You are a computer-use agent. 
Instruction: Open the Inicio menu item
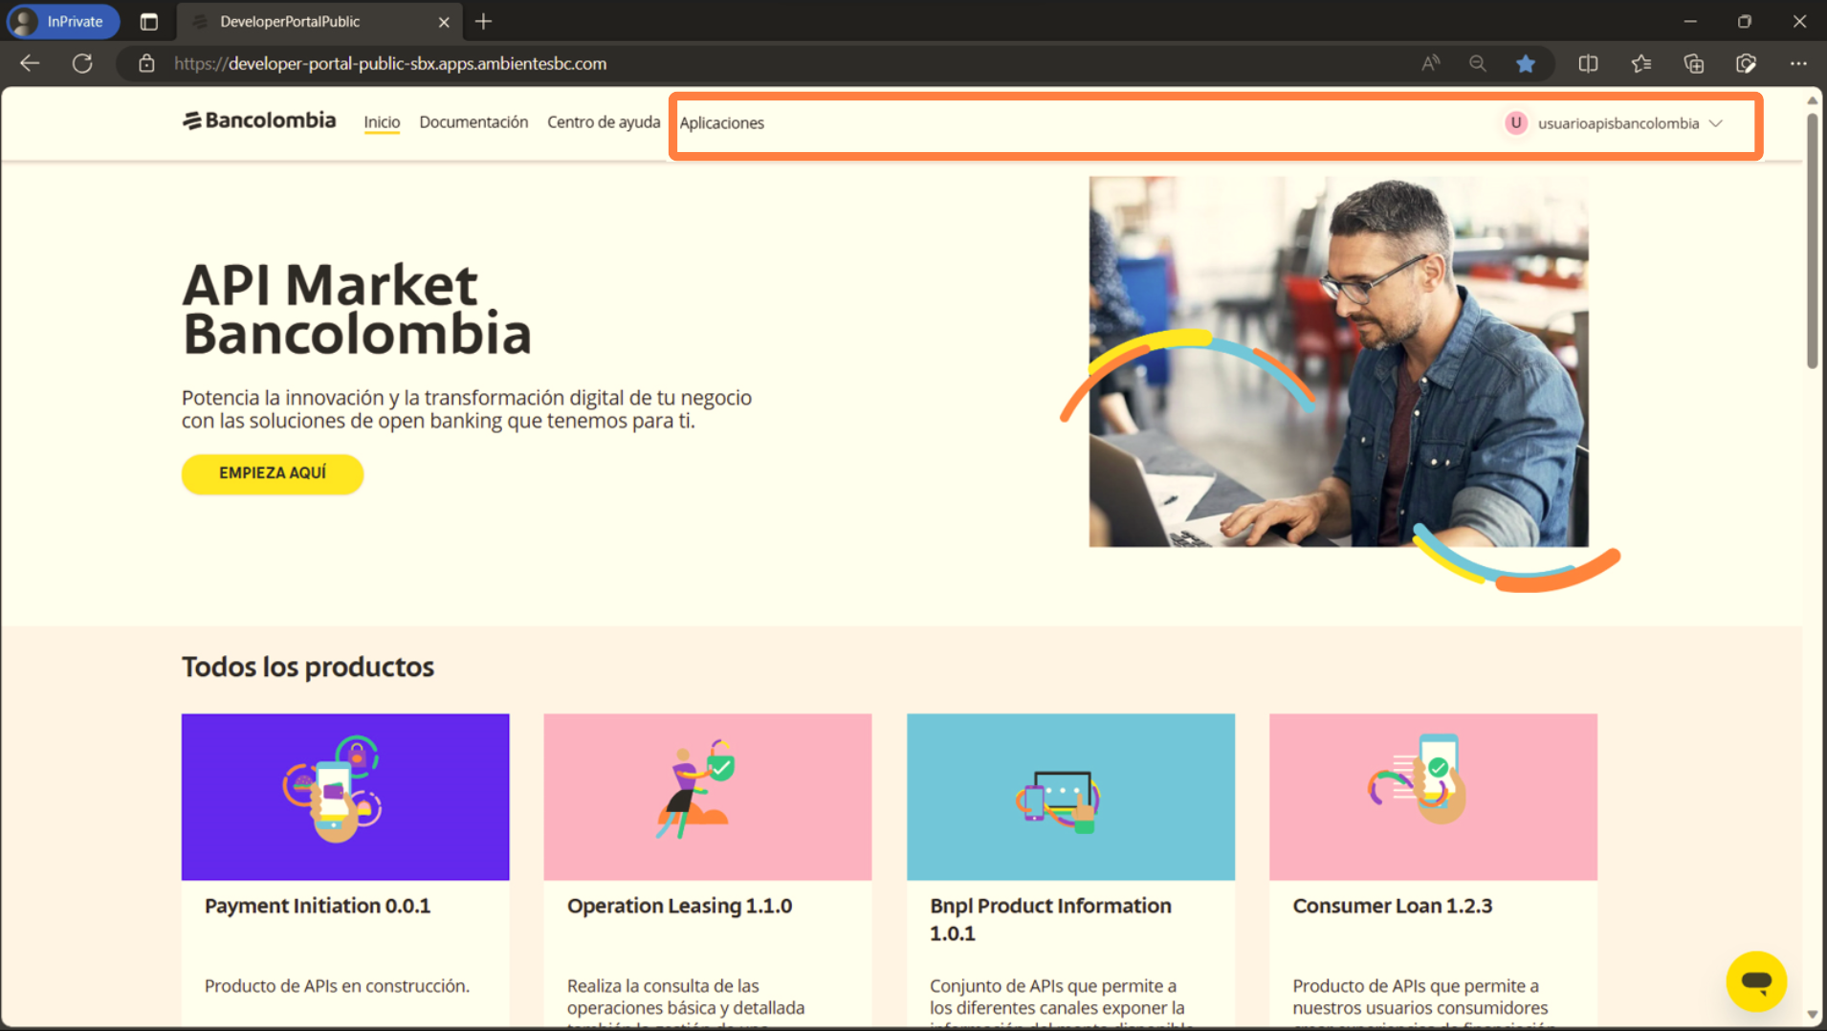pyautogui.click(x=382, y=122)
